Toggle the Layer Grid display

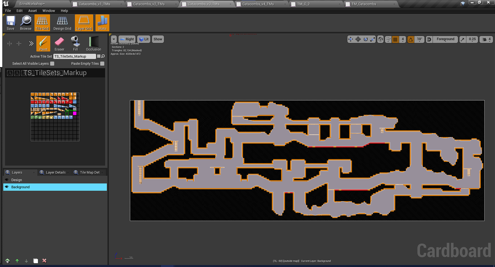coord(84,23)
